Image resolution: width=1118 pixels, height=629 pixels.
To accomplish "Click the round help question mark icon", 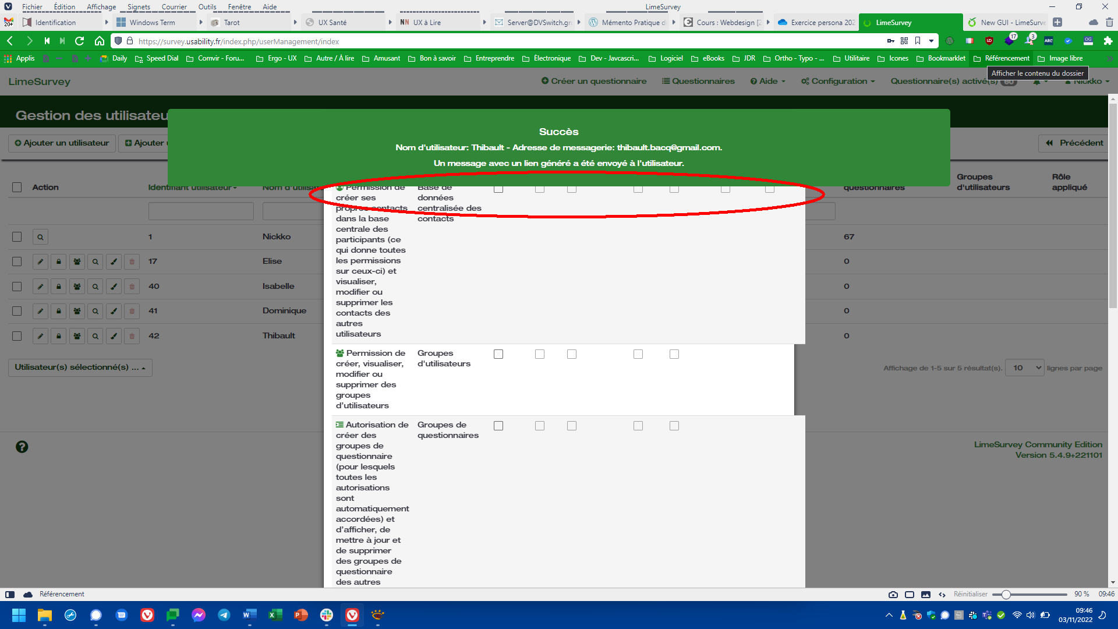I will [x=22, y=447].
